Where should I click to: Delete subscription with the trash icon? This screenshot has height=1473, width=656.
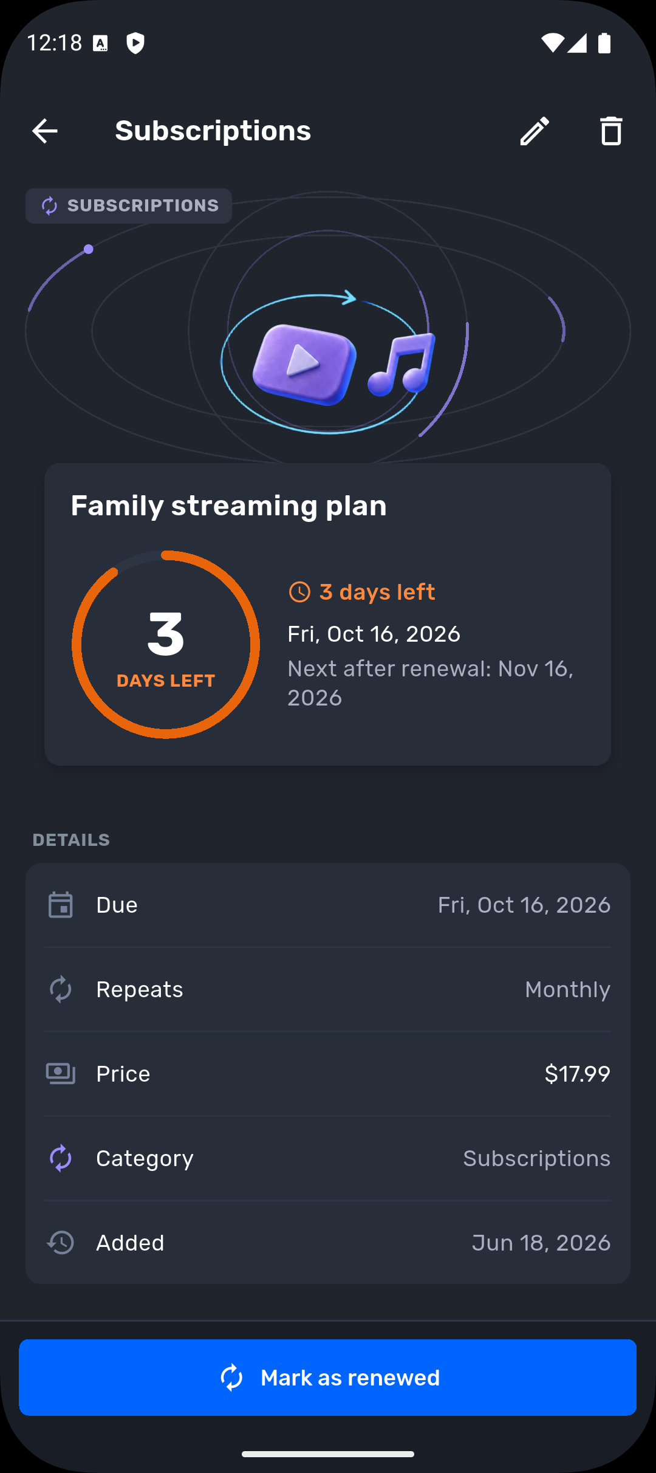tap(611, 131)
